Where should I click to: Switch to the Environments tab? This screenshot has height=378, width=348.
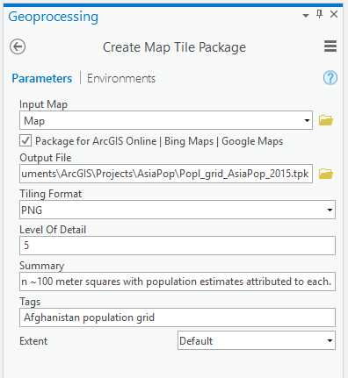pos(121,78)
